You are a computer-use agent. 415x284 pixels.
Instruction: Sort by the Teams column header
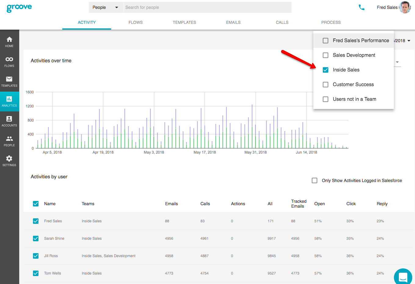88,204
